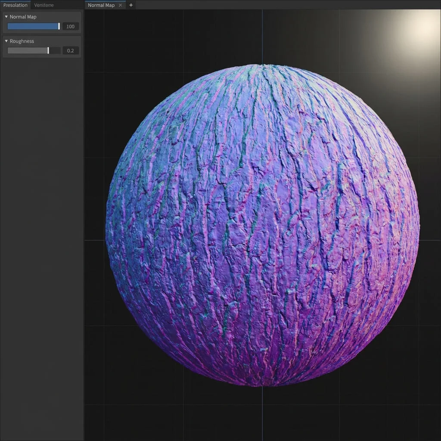Screen dimensions: 441x441
Task: Select the value field showing 100
Action: (70, 26)
